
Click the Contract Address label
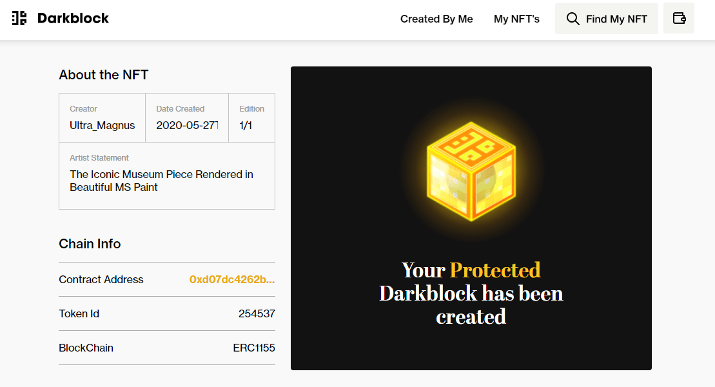(x=101, y=279)
